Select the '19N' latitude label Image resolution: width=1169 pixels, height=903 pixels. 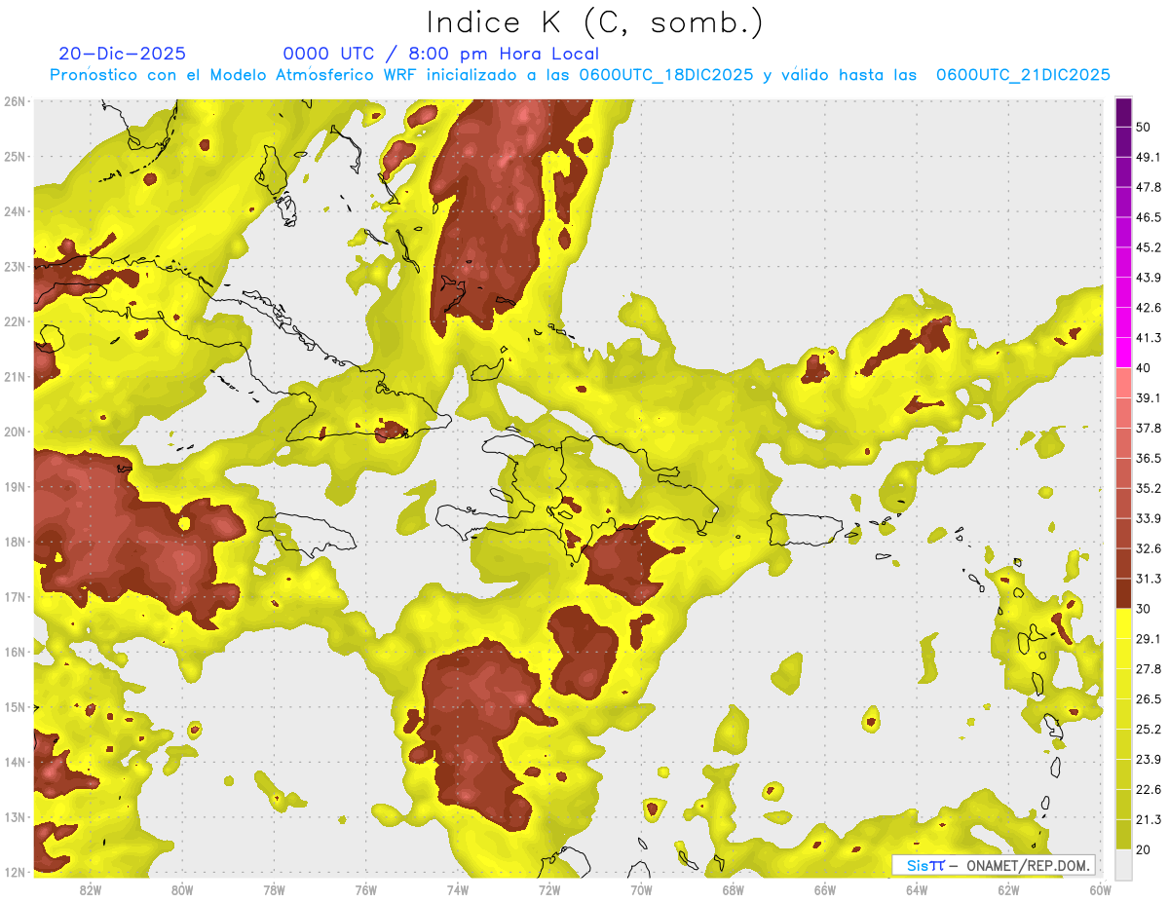pos(15,487)
